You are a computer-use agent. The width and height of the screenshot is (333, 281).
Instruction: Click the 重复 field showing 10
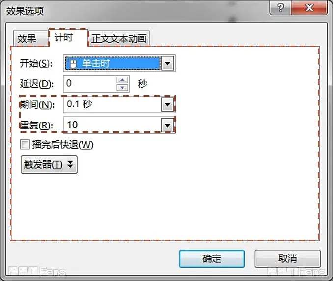pos(112,125)
